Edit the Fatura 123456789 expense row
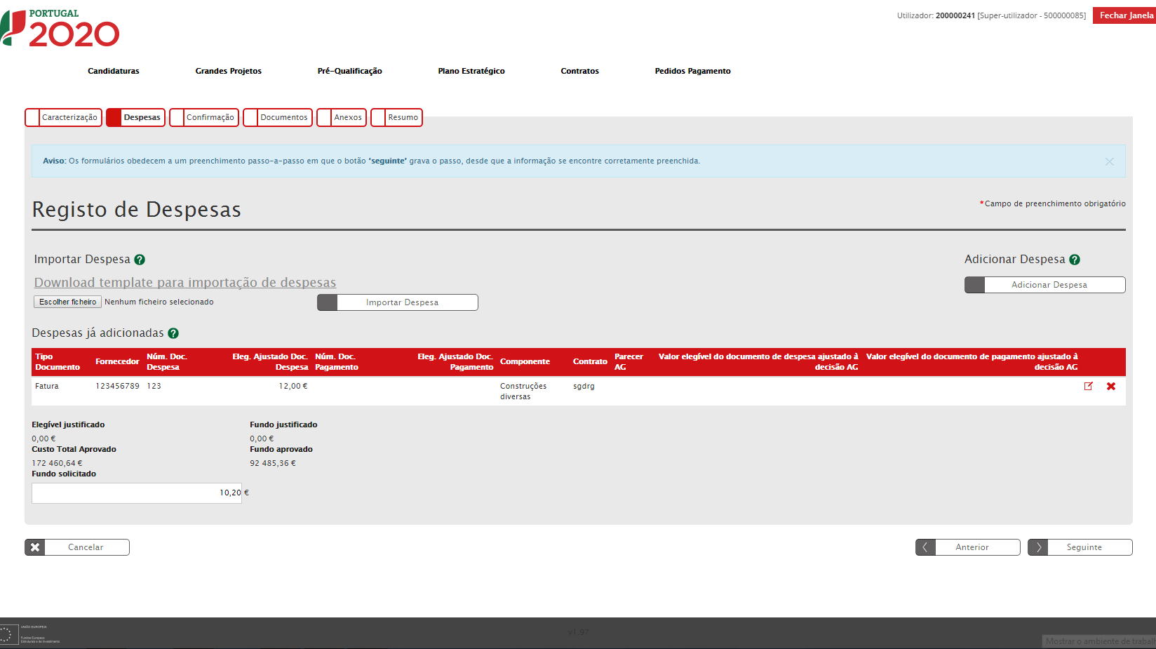This screenshot has height=649, width=1156. pos(1089,386)
